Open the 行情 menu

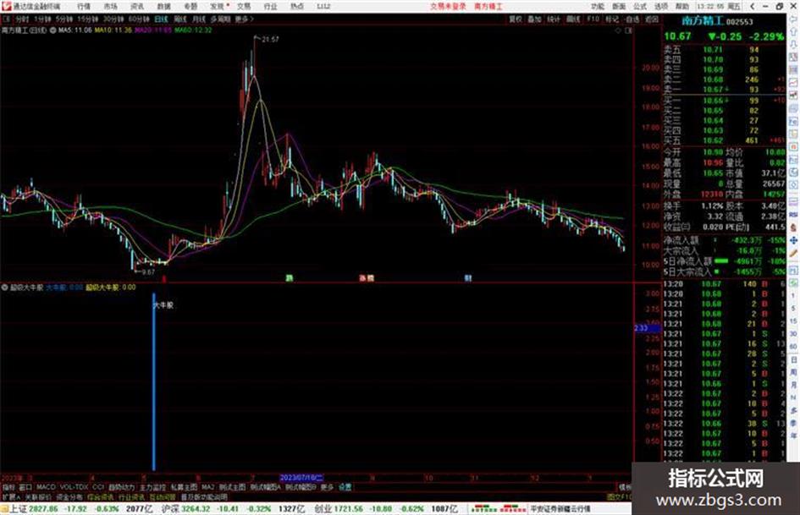click(84, 6)
